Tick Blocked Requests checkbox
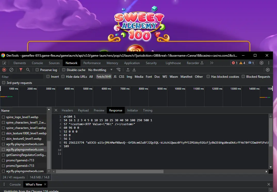The image size is (277, 192). click(x=243, y=76)
